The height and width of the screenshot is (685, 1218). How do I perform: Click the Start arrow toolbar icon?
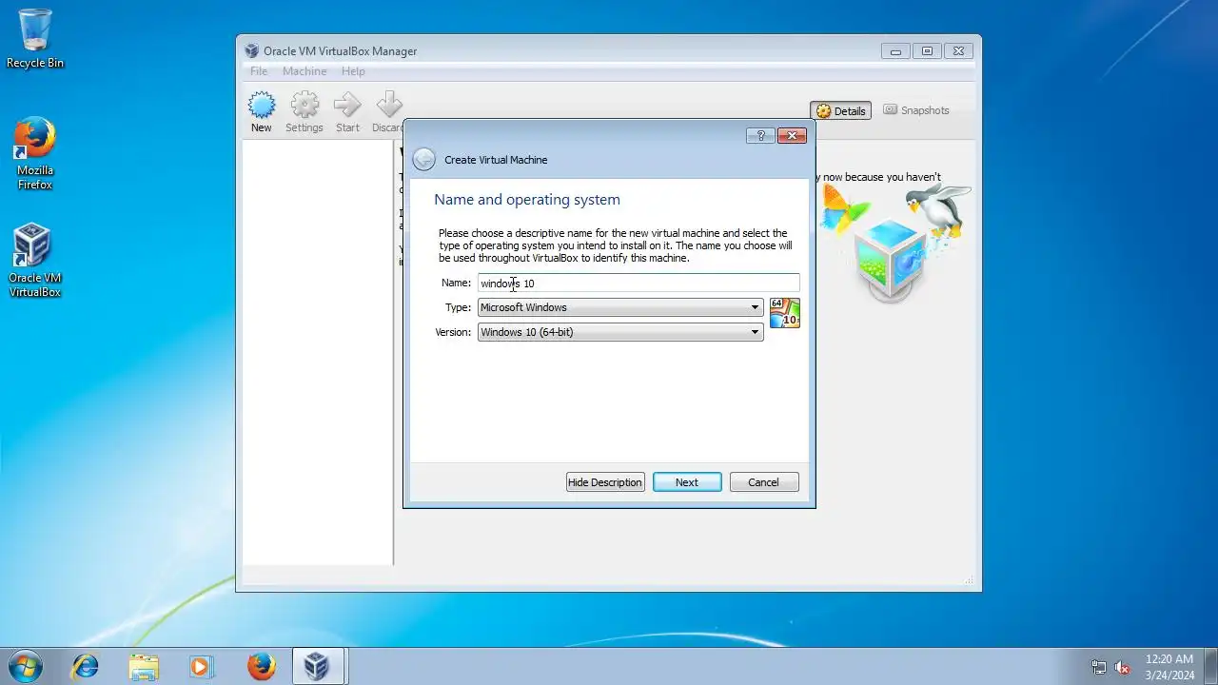[x=347, y=112]
